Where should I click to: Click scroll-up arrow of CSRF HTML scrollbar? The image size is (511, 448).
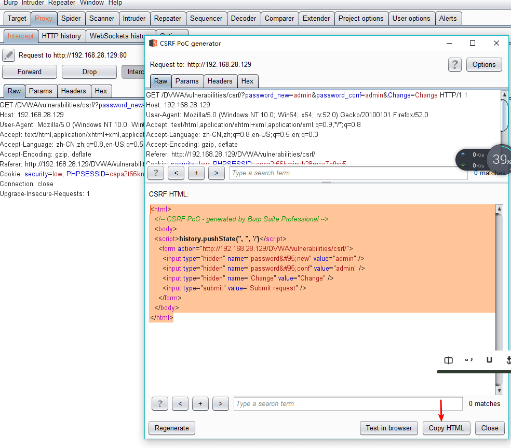tap(499, 209)
